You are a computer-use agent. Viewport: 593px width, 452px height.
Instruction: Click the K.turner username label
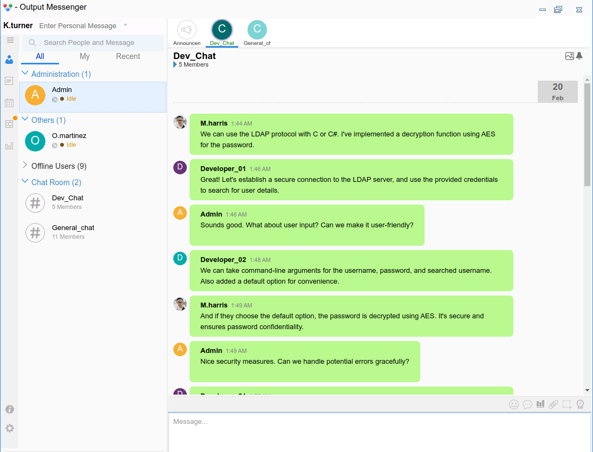(x=18, y=25)
